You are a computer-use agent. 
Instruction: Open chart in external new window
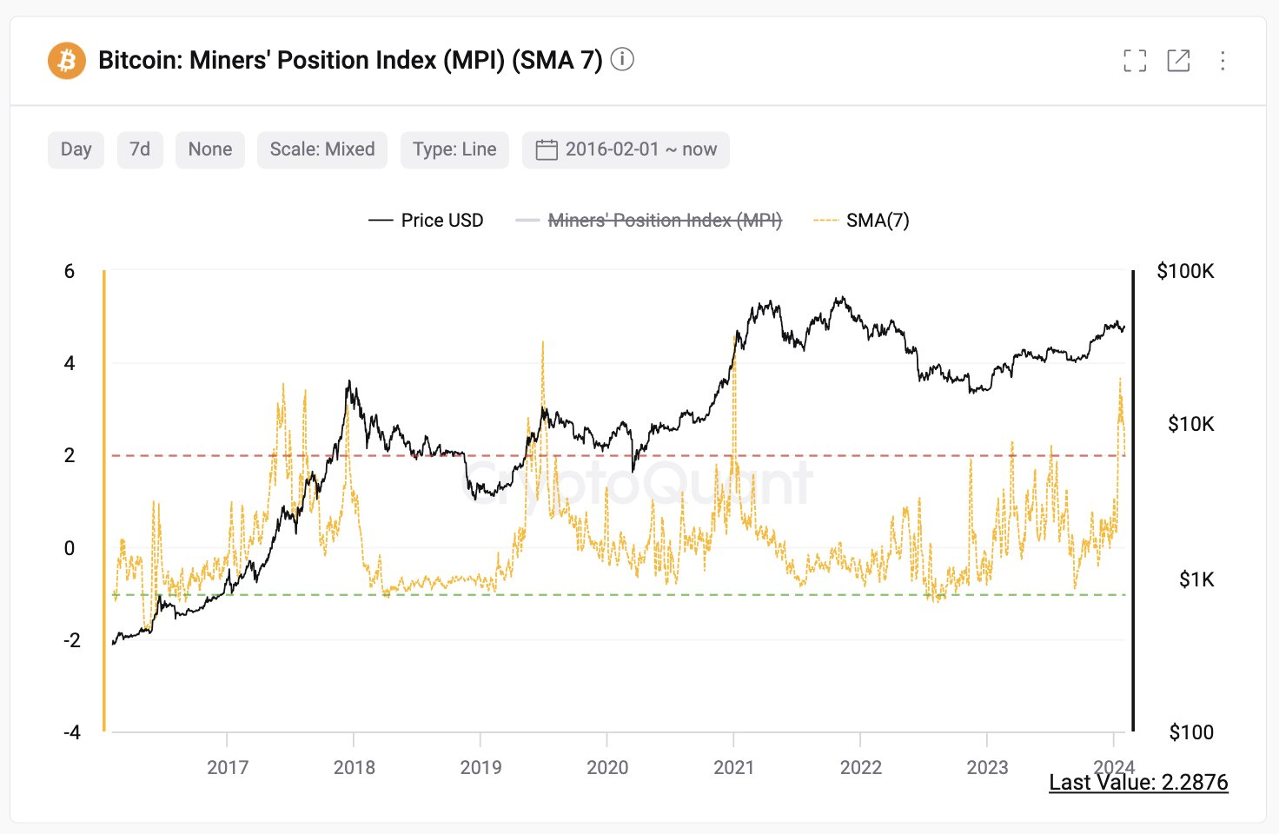point(1178,60)
